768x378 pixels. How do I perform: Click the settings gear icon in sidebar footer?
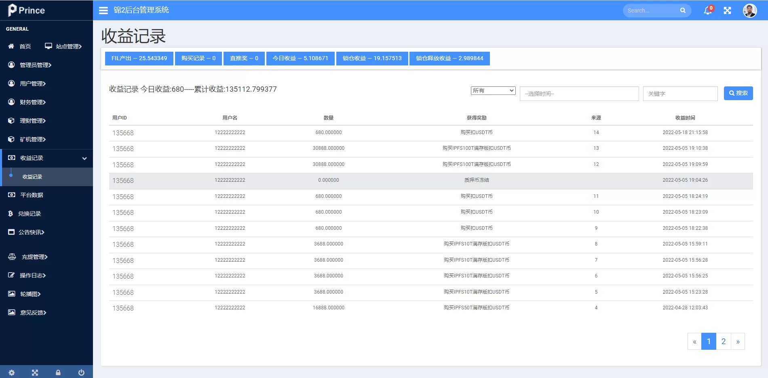point(12,372)
